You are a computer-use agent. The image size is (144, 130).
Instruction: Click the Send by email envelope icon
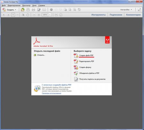tap(44, 10)
